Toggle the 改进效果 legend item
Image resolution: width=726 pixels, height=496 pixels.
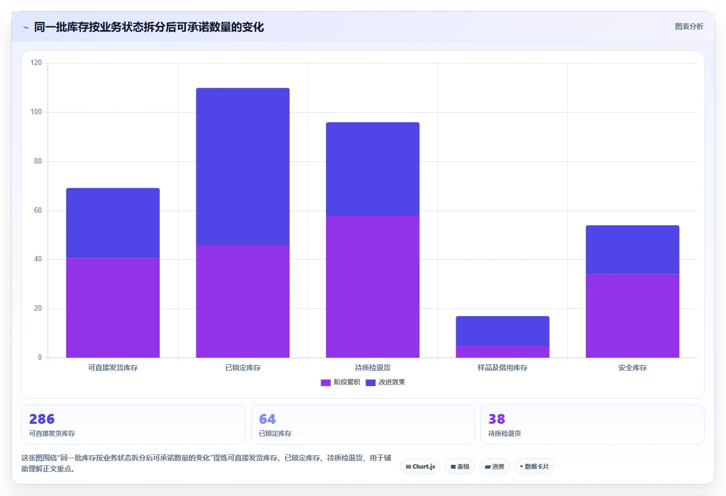pos(385,382)
